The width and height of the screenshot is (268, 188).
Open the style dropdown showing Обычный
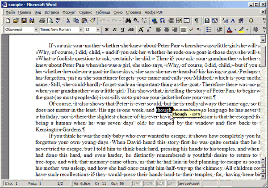[36, 30]
